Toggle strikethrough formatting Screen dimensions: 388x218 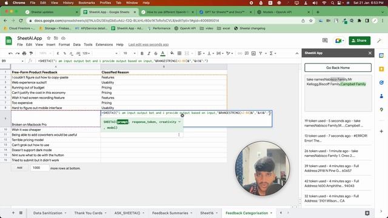(x=156, y=53)
